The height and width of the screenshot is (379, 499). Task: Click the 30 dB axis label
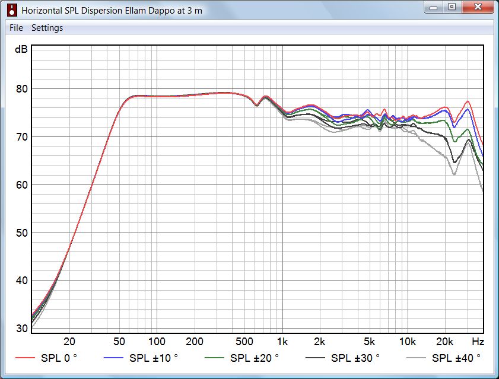click(22, 328)
